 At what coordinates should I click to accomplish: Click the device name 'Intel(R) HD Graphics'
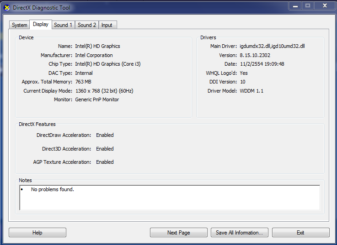(97, 46)
